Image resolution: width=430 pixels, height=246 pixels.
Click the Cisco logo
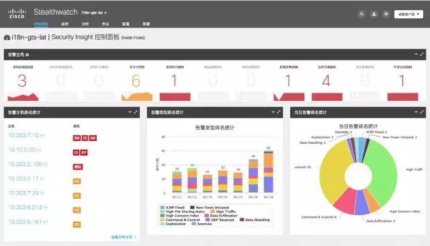17,13
